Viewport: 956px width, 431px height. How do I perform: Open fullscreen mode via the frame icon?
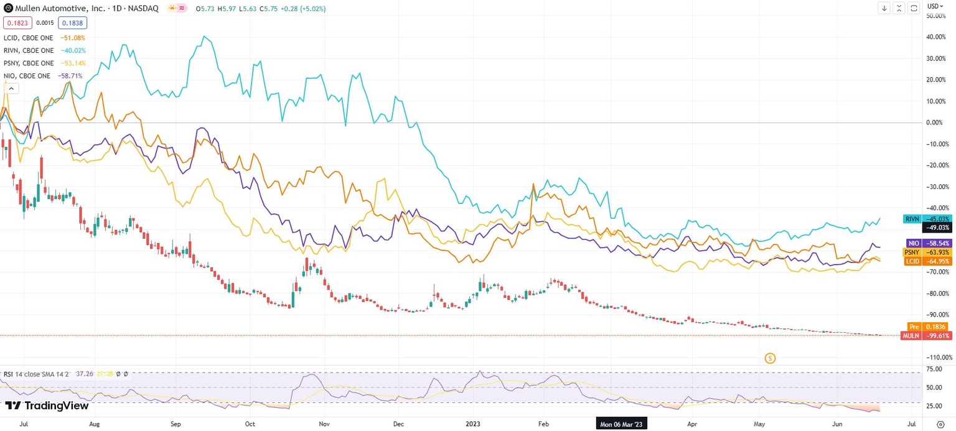click(912, 7)
